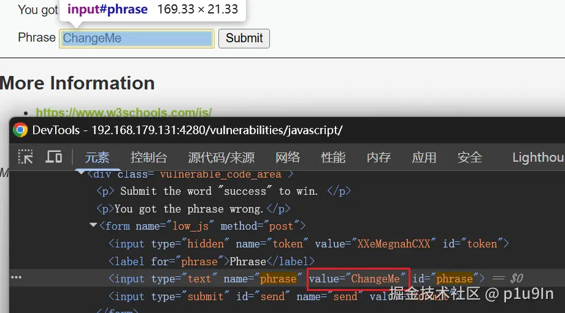
Task: Open the Lighthouse tab
Action: point(538,157)
